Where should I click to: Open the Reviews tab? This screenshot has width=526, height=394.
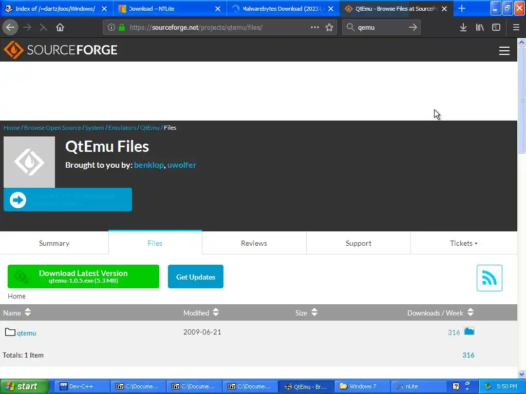click(x=254, y=243)
